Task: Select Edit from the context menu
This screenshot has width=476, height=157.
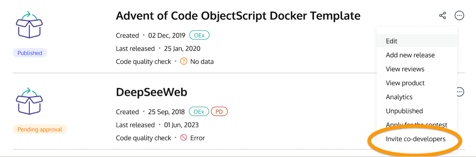Action: click(392, 41)
